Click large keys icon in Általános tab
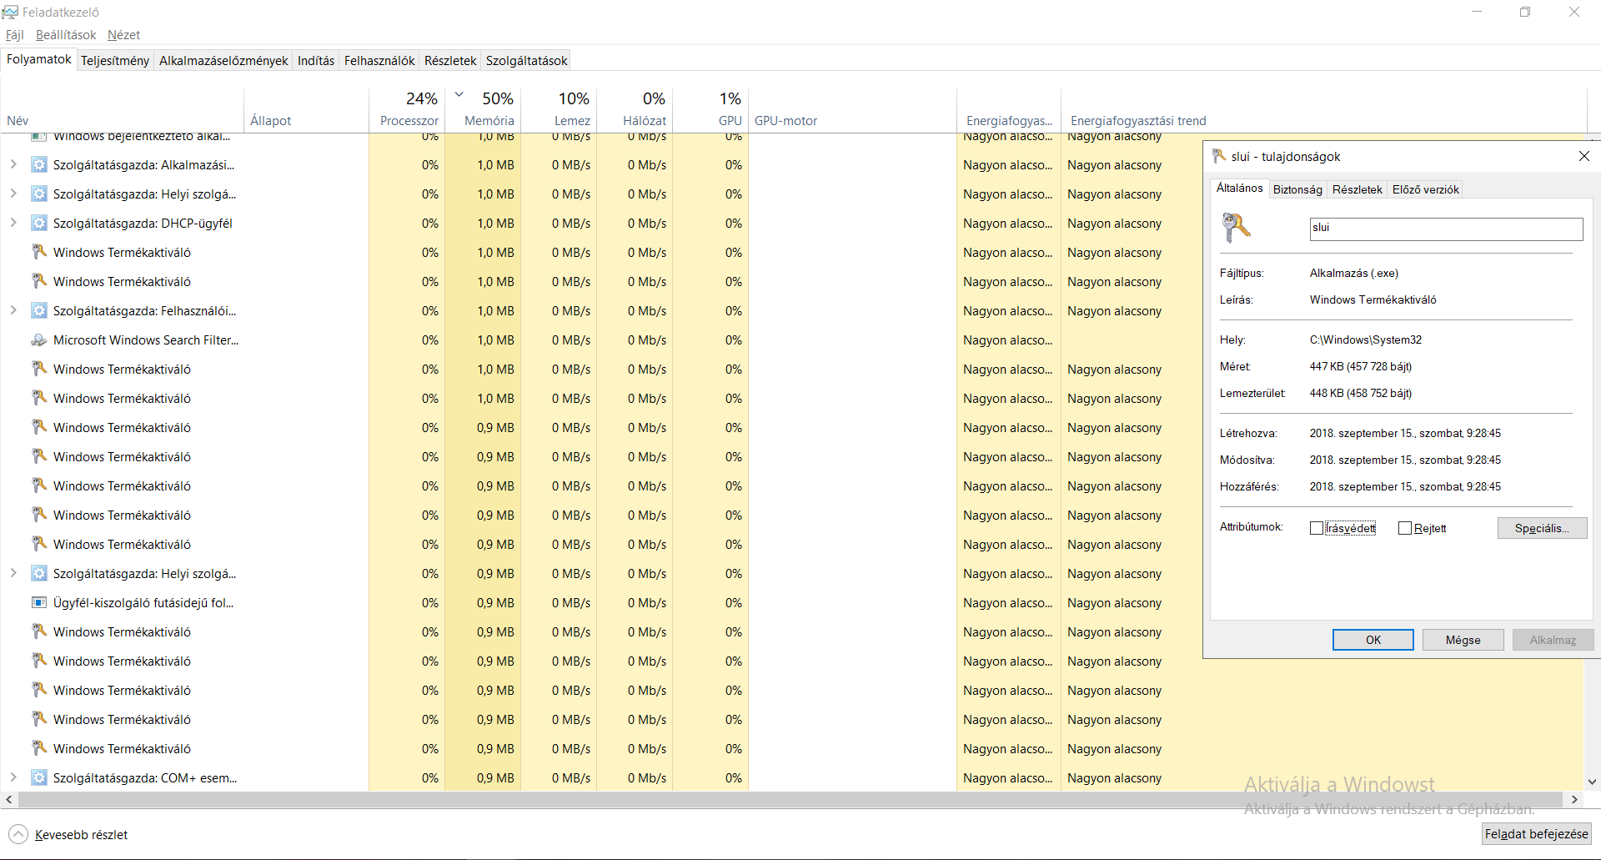This screenshot has width=1601, height=860. [x=1236, y=227]
